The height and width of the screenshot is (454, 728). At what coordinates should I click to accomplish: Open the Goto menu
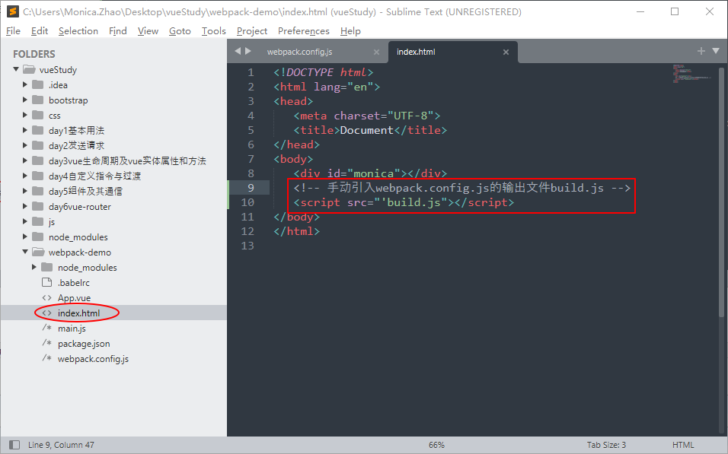tap(180, 31)
